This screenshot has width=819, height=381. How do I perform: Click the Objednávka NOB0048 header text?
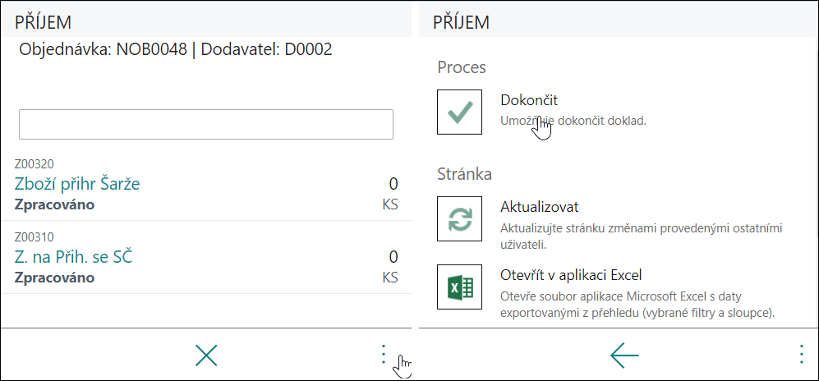(x=103, y=50)
